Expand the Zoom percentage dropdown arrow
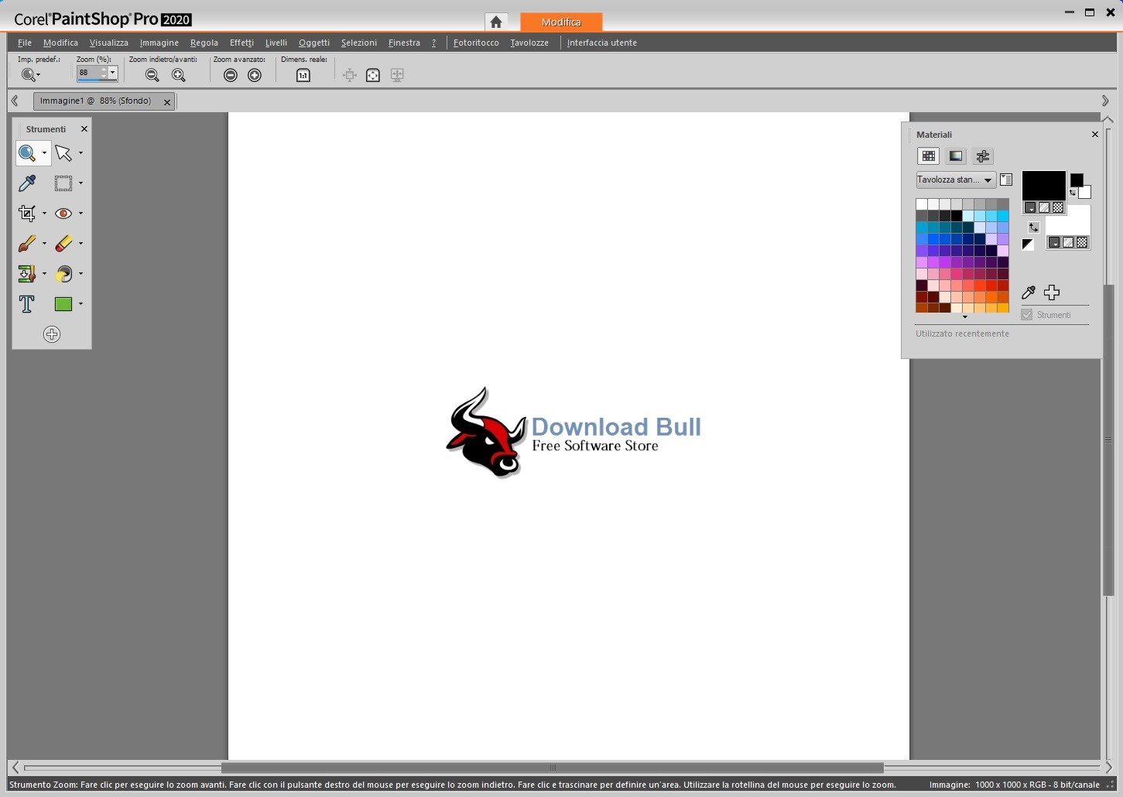The width and height of the screenshot is (1123, 797). tap(113, 74)
